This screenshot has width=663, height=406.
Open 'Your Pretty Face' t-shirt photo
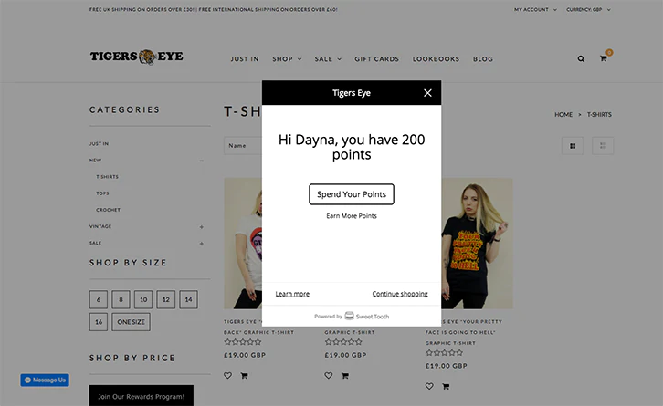pos(477,244)
